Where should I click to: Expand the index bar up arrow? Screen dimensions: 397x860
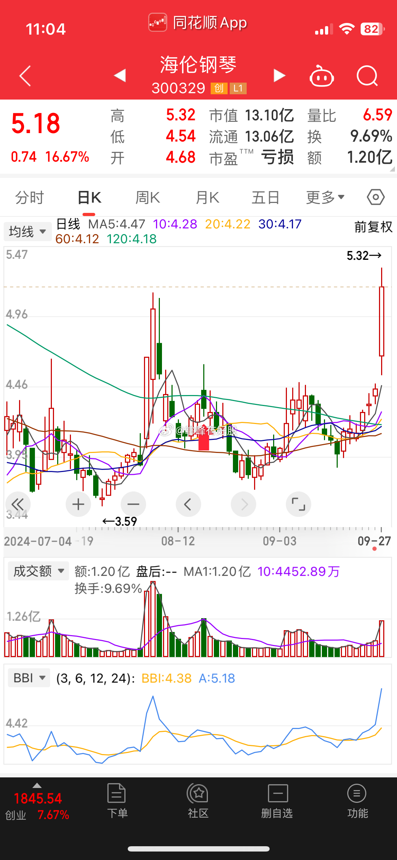37,786
